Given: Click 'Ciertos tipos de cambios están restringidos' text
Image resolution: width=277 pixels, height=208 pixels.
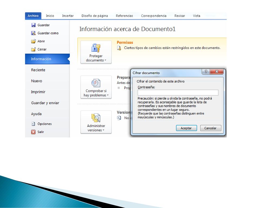Looking at the screenshot, I should coord(172,48).
